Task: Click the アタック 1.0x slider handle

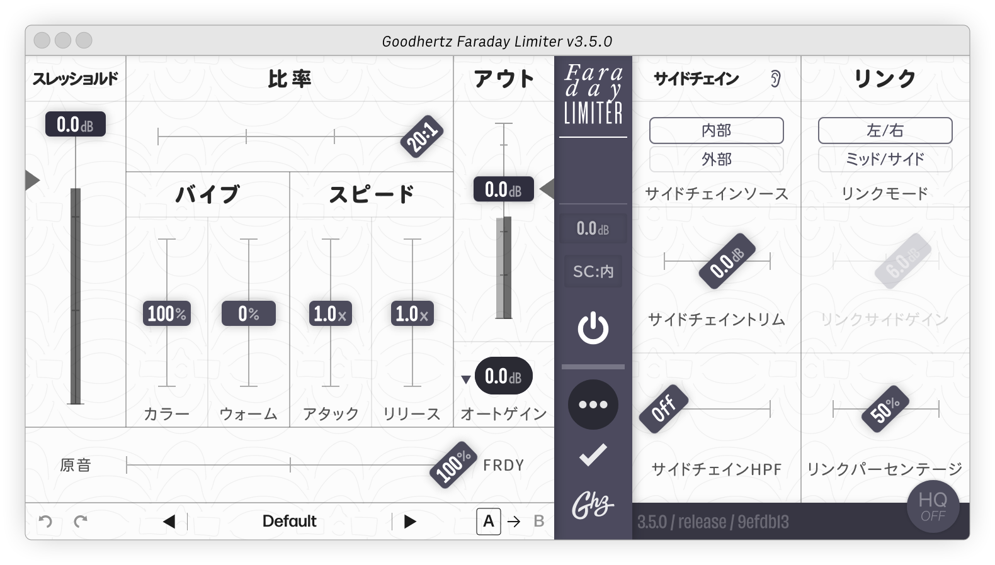Action: click(331, 313)
